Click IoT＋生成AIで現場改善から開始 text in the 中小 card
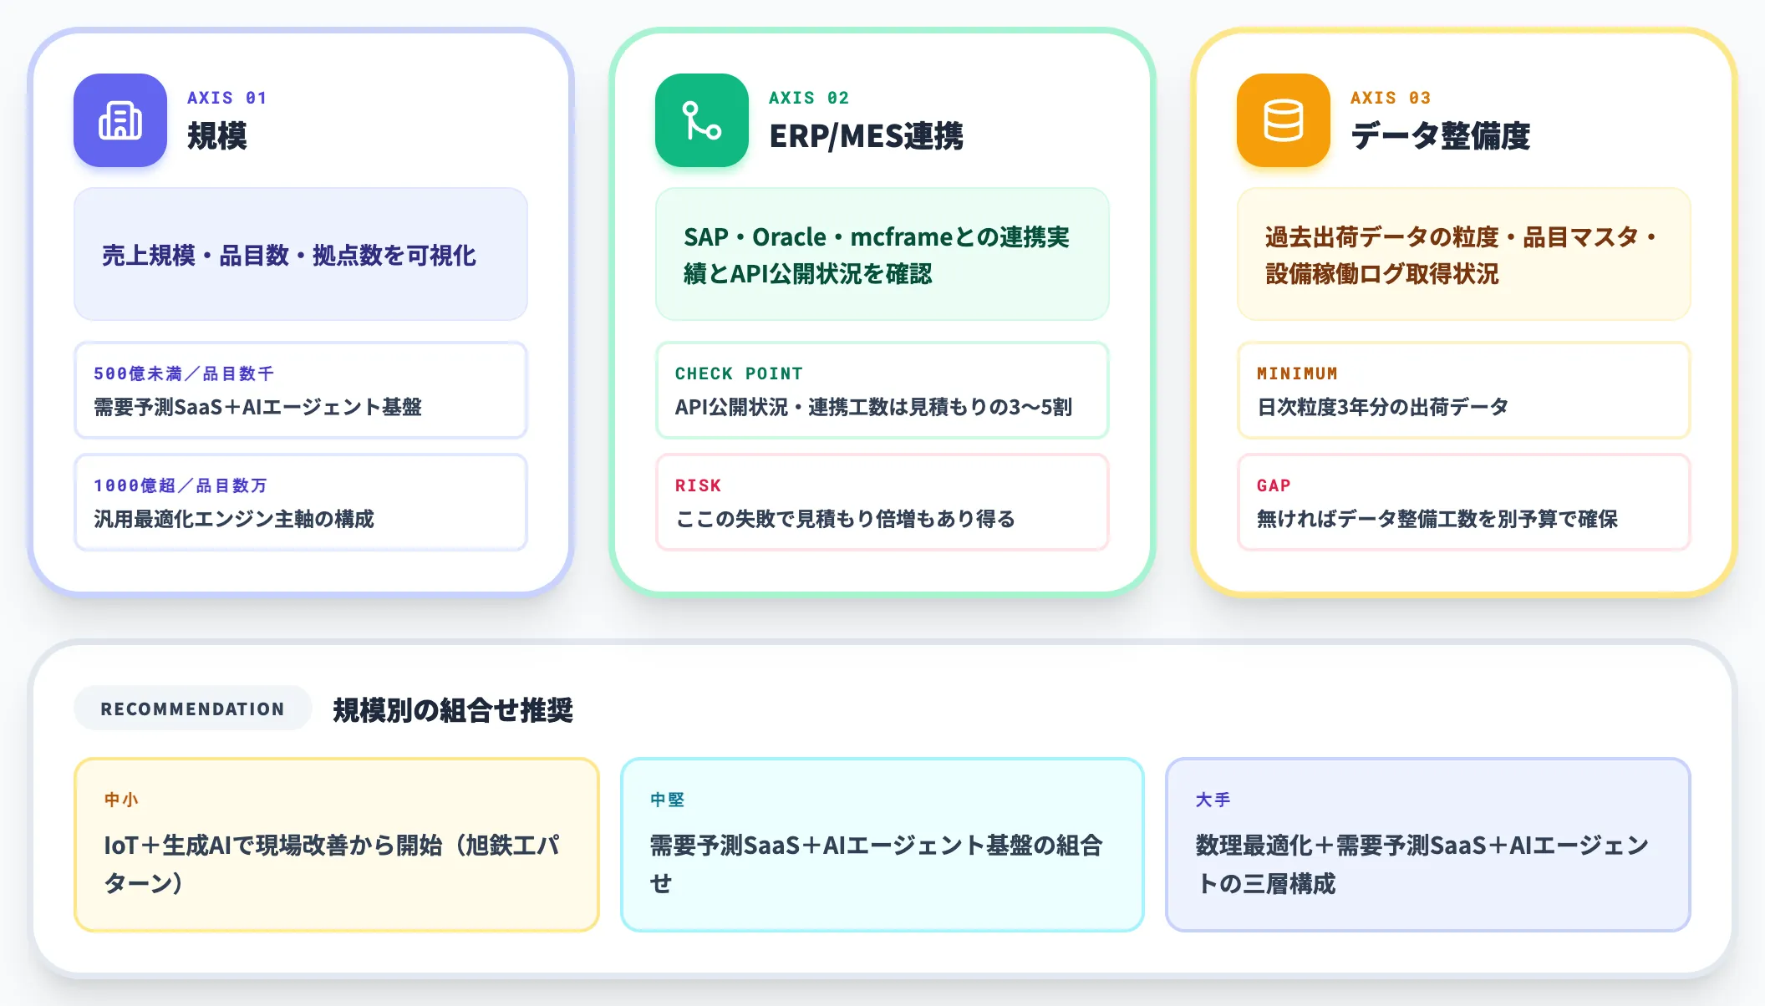 point(331,863)
